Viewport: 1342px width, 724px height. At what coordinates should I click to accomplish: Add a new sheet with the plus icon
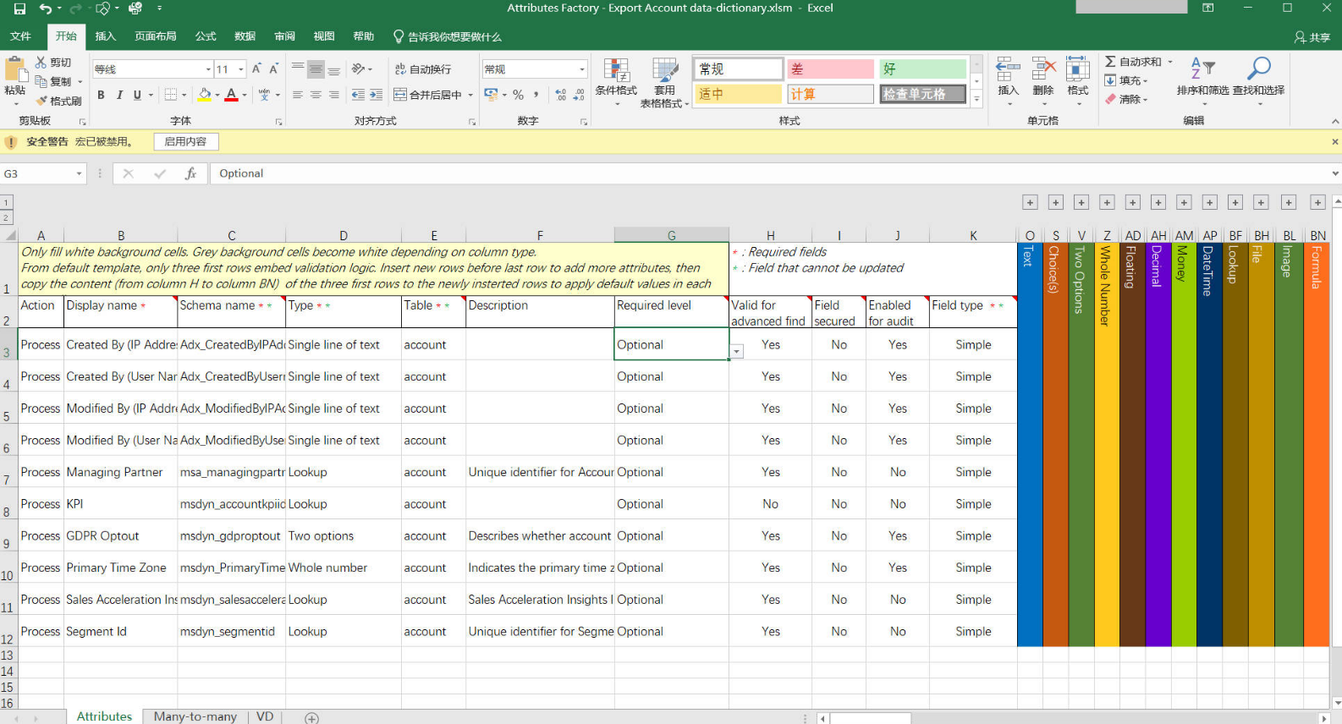tap(311, 718)
